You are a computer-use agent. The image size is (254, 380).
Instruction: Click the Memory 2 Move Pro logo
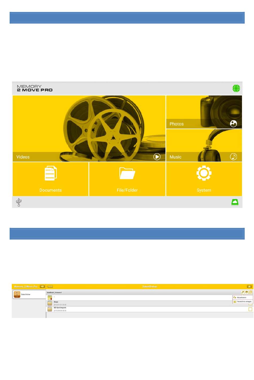click(x=35, y=88)
